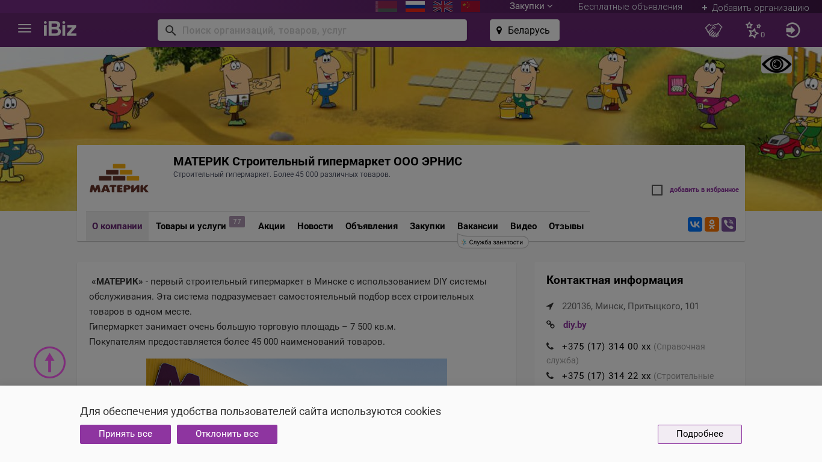Click the hypermarket storefront photo
Screen dimensions: 822x462
coord(297,372)
